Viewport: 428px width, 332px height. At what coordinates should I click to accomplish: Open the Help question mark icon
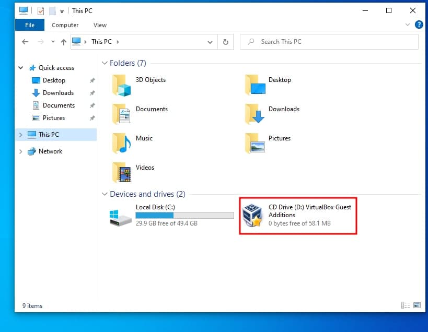click(419, 25)
